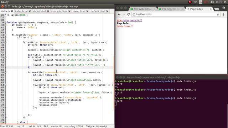Click 'col: 17' in the status bar
Screen dimensions: 228x128
[20, 127]
